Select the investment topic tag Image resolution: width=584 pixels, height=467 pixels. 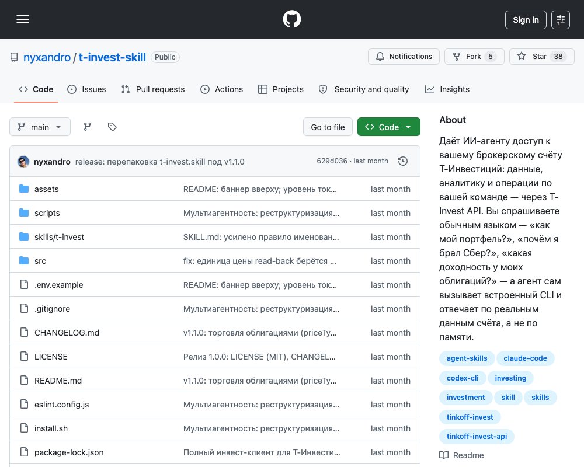465,398
